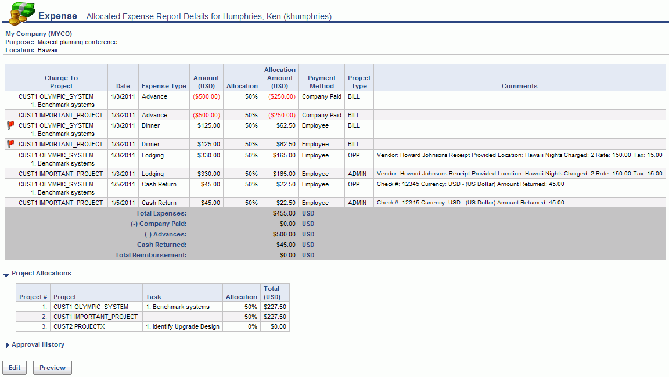
Task: Click Lodging in the OLYMPIC_SYSTEM row
Action: click(x=153, y=155)
